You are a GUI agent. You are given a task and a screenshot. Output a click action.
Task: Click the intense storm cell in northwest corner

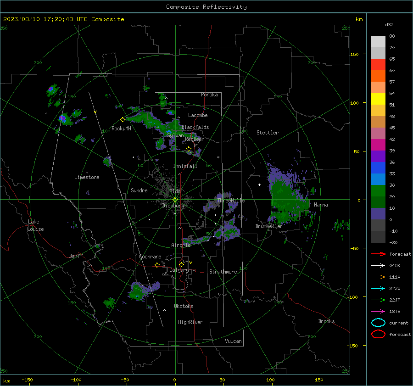point(52,90)
